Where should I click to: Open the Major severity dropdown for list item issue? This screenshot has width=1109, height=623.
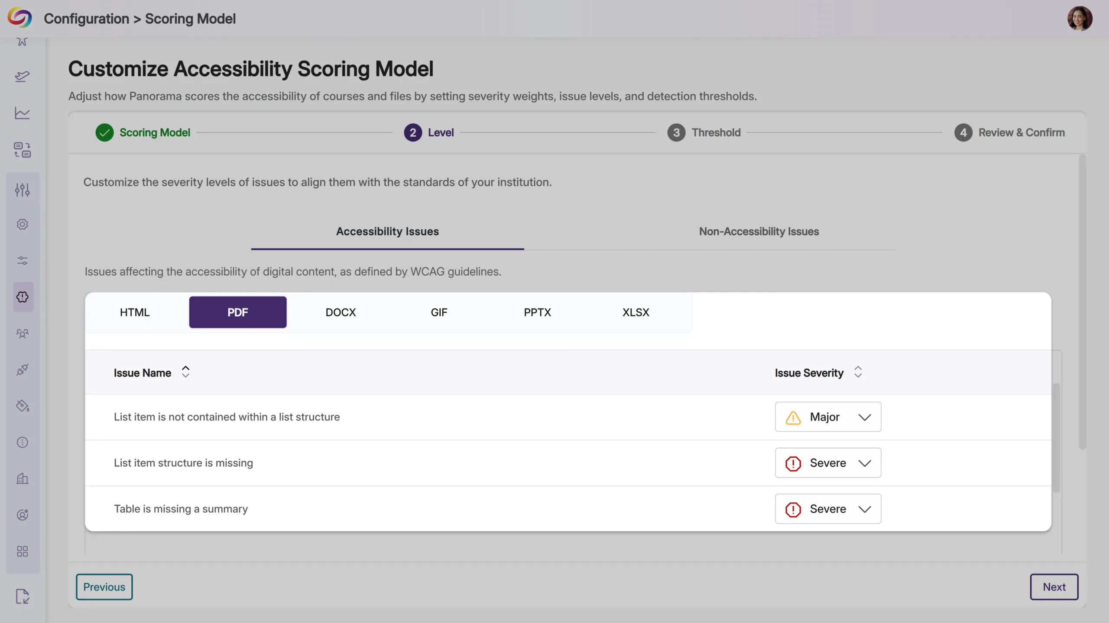click(x=828, y=417)
